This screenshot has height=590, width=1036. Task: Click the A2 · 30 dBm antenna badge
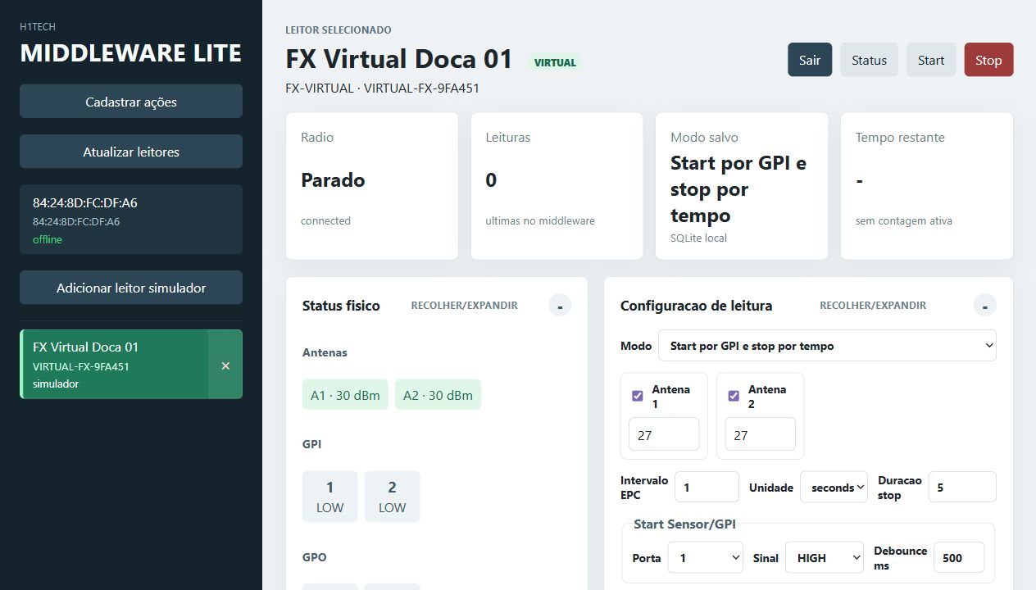[438, 395]
